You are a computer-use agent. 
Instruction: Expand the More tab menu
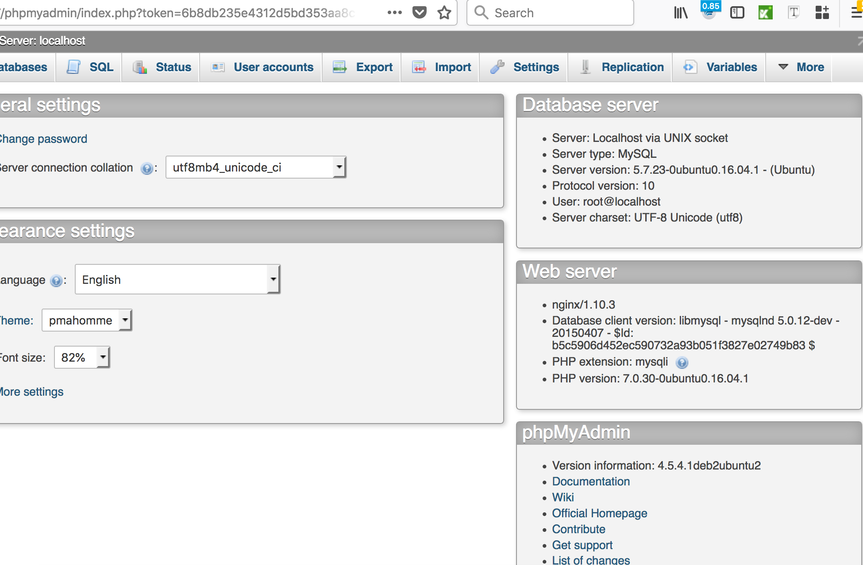[799, 67]
